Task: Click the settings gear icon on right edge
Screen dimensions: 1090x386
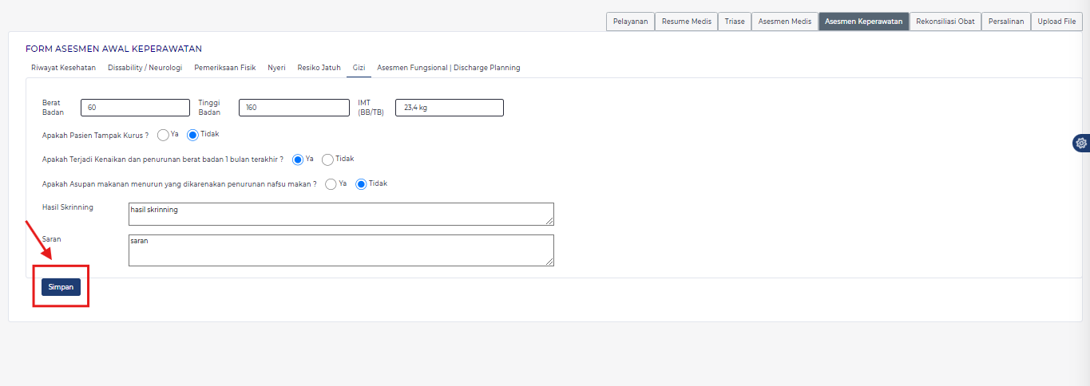Action: (x=1081, y=143)
